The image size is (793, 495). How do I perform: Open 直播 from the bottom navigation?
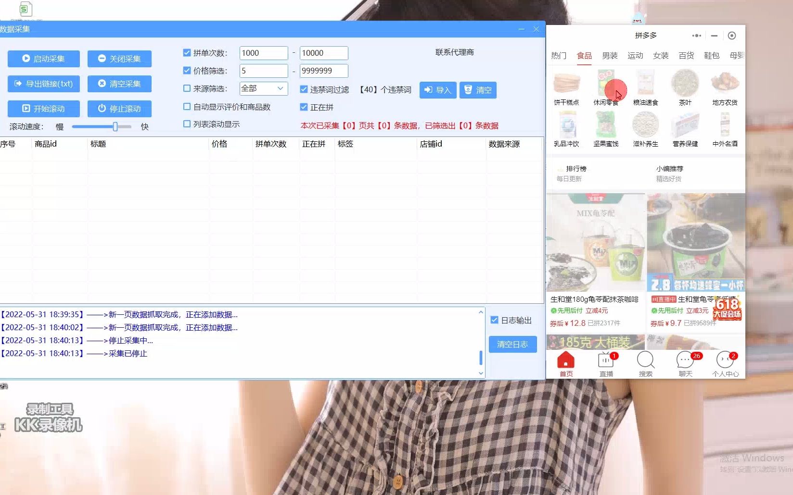point(605,360)
